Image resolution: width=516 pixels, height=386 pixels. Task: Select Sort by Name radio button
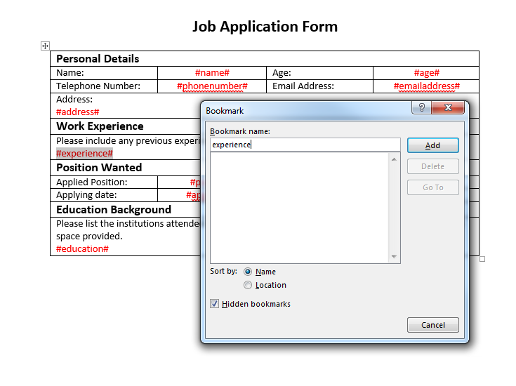248,272
